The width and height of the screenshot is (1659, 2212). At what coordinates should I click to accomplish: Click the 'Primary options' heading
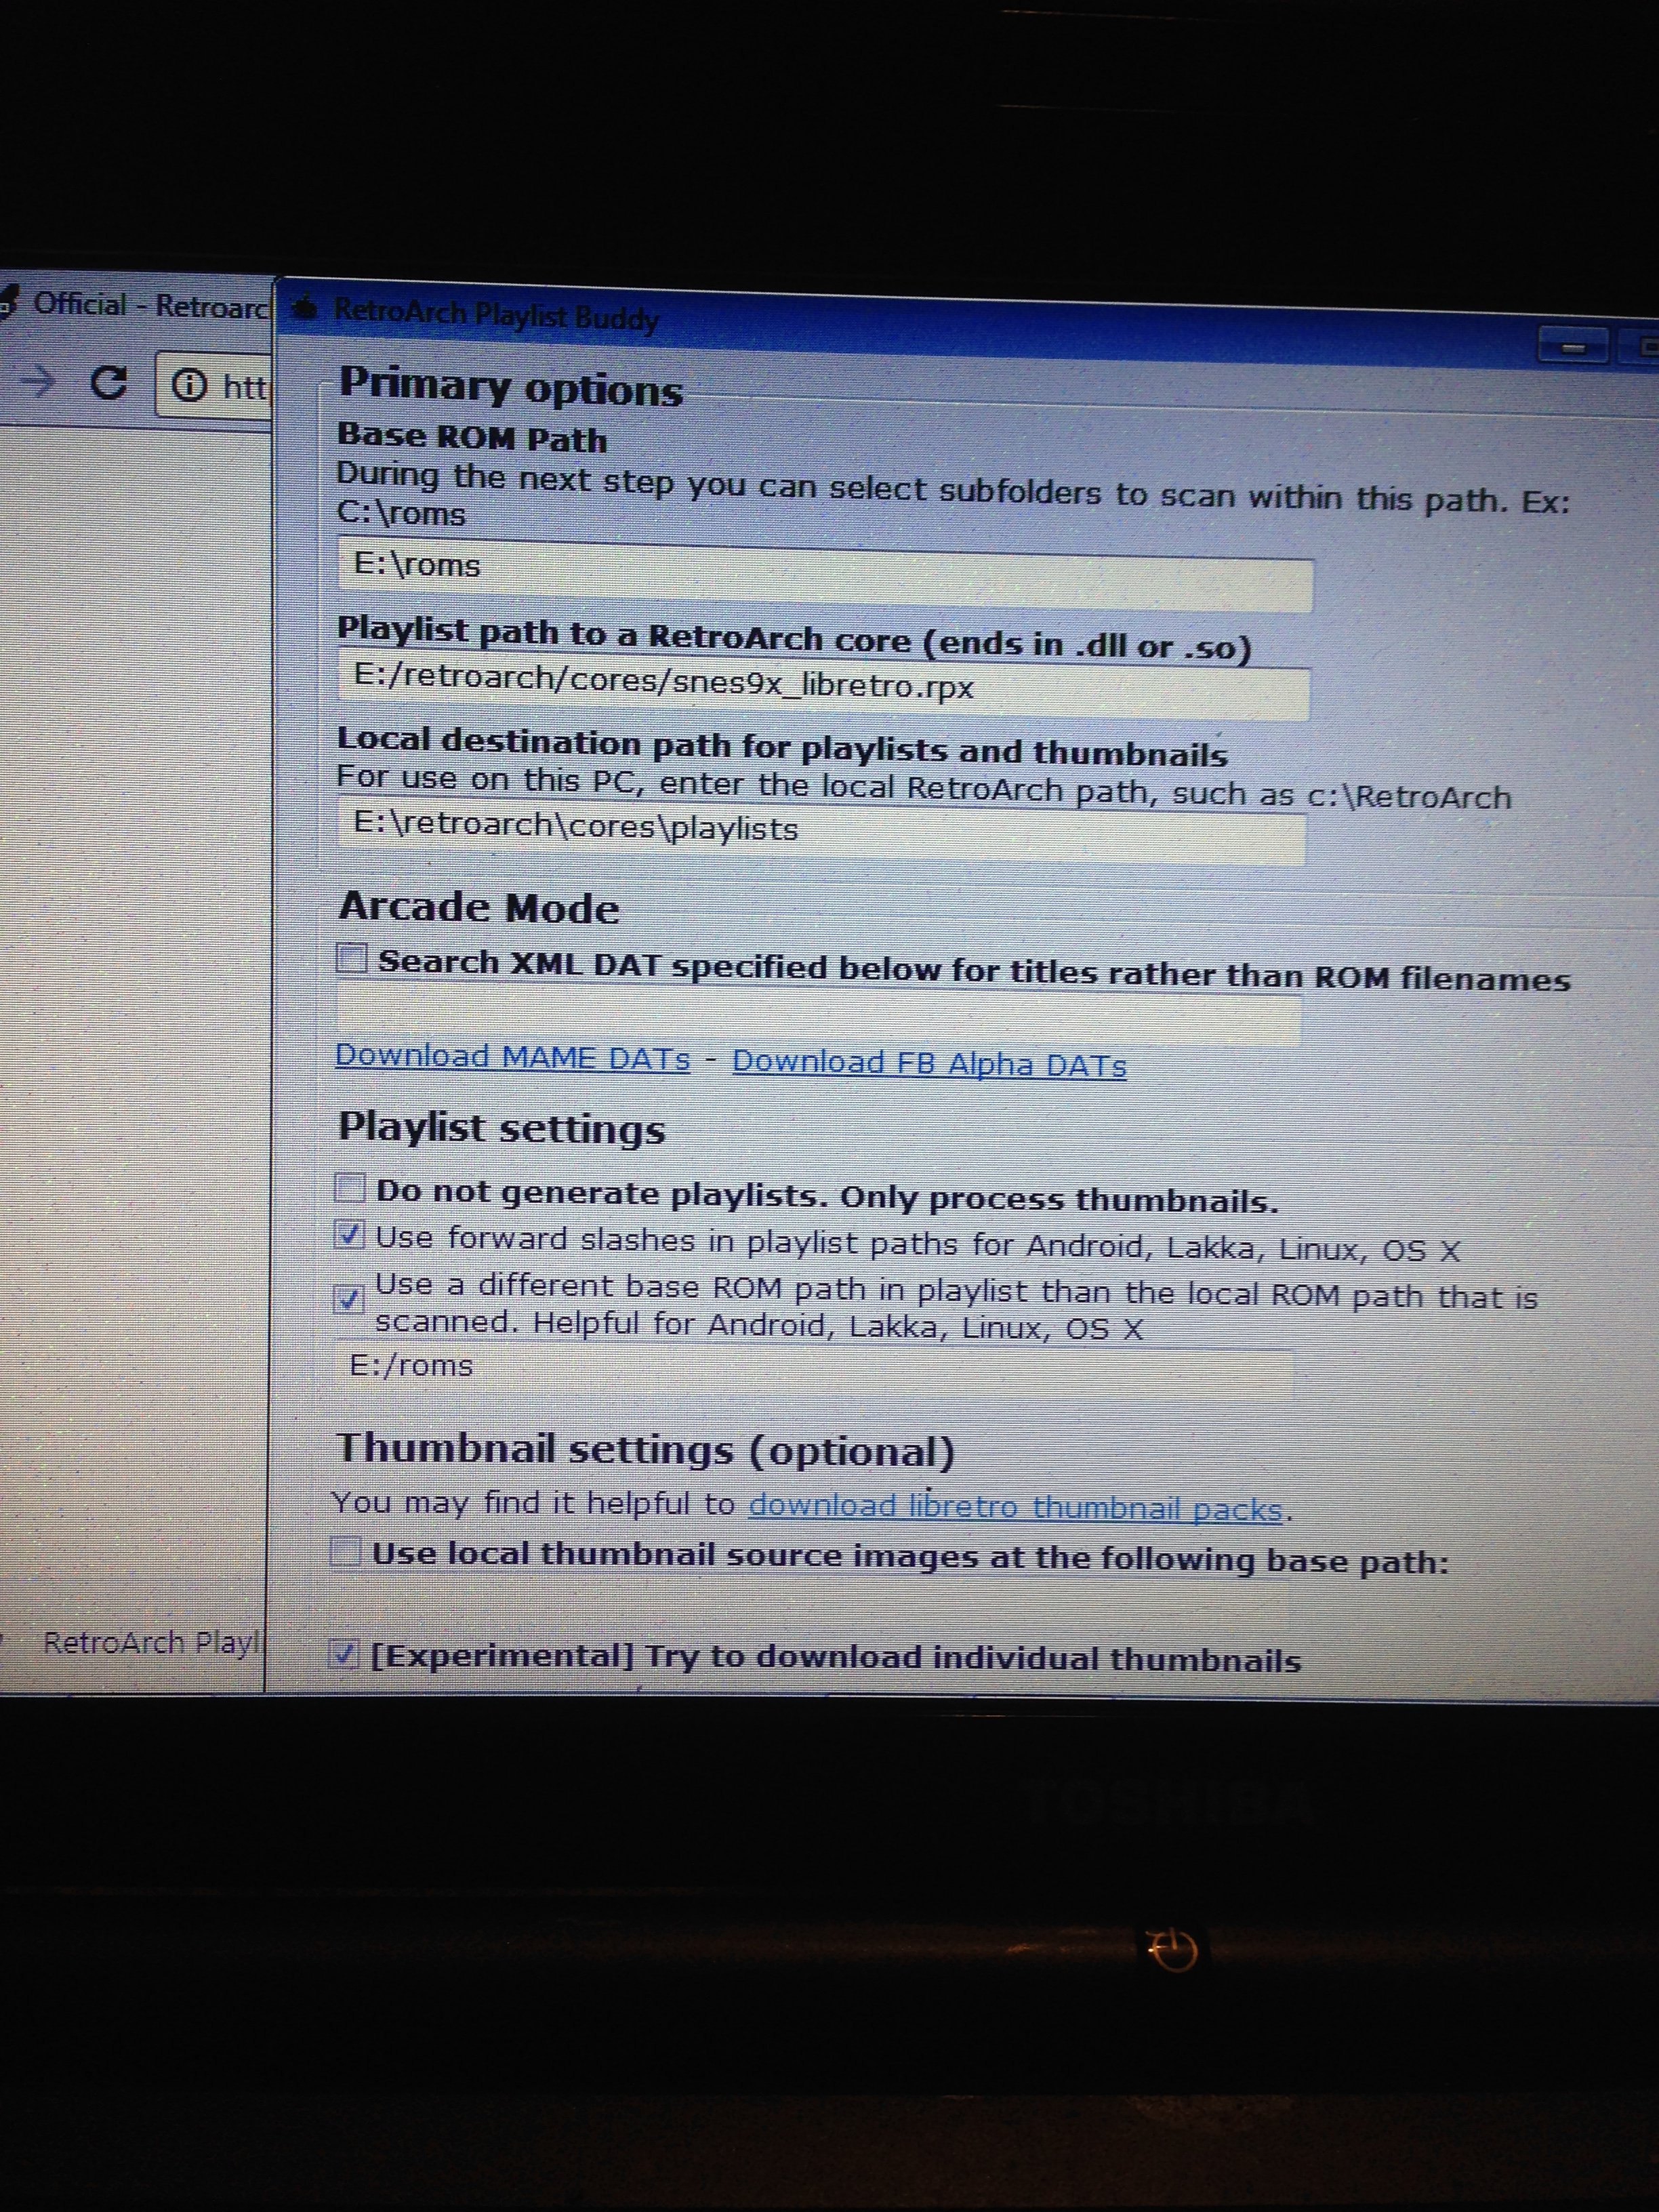pos(510,387)
